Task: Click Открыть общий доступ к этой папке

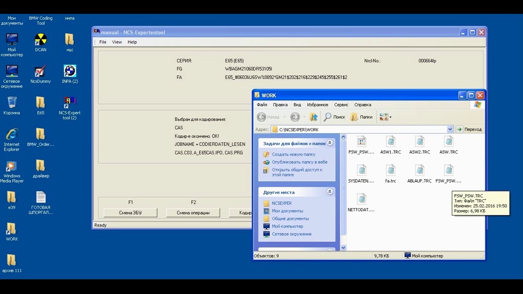Action: click(297, 172)
